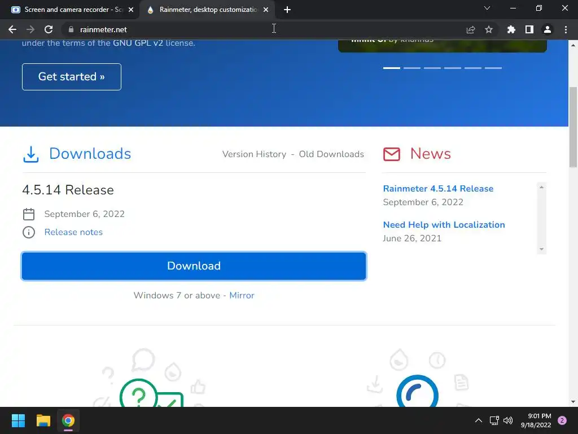Screen dimensions: 578x434
Task: Open a new tab with plus button
Action: [x=287, y=10]
